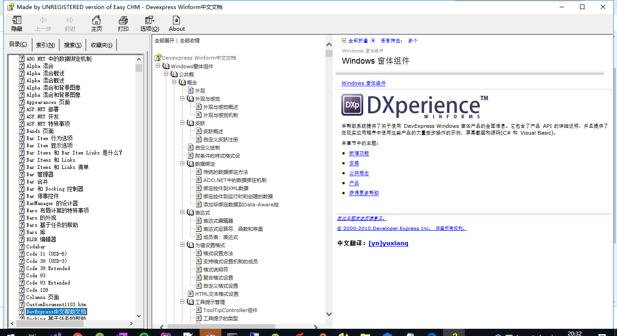Click the question icon beside Code 128
This screenshot has height=336, width=617.
click(x=22, y=290)
